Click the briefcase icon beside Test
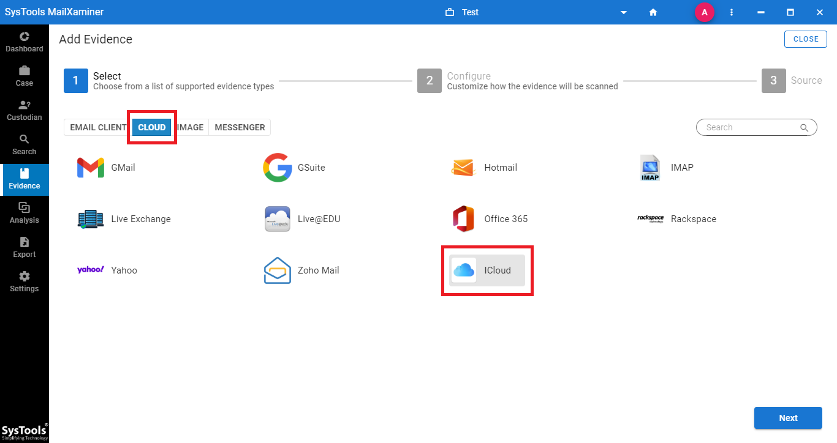Image resolution: width=837 pixels, height=443 pixels. point(450,12)
